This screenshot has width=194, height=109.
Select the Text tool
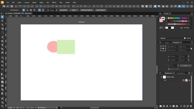pos(2,45)
